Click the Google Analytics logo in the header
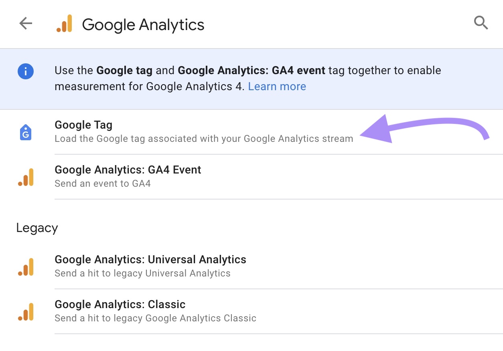 pos(65,23)
